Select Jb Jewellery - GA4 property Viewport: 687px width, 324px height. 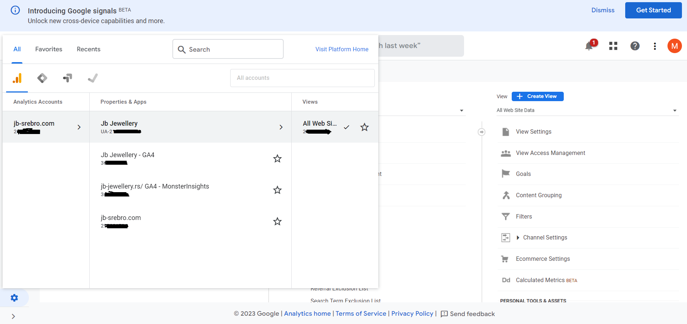(x=190, y=159)
